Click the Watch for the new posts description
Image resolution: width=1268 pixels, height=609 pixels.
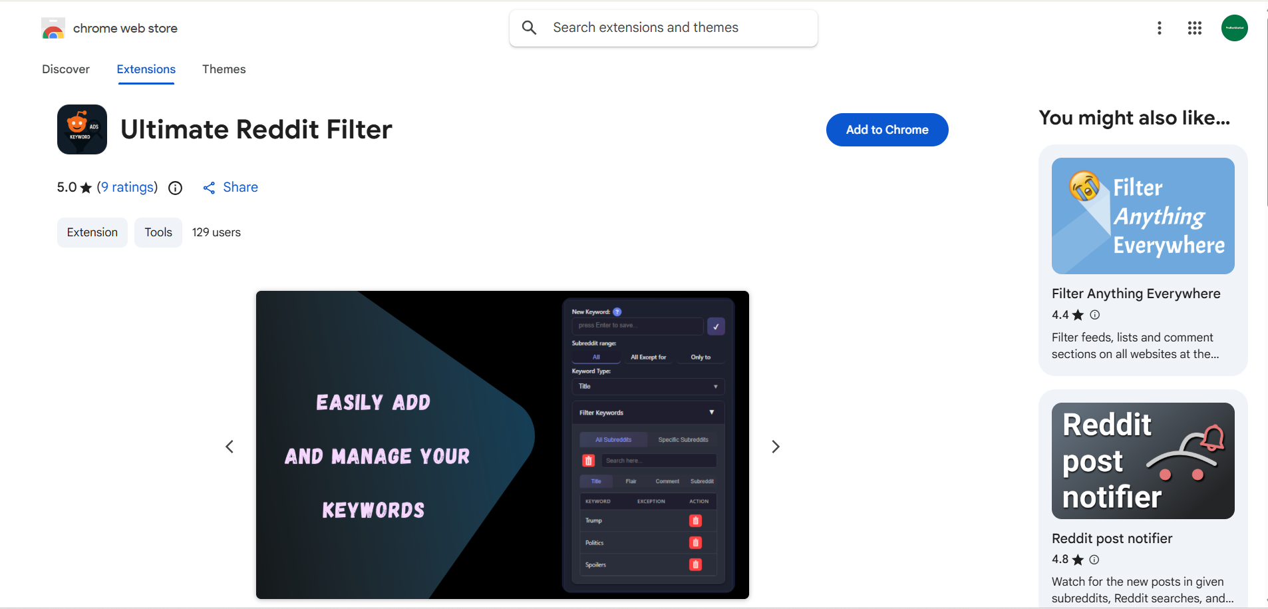(x=1142, y=590)
